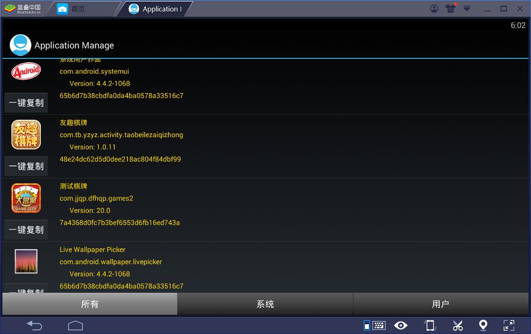531x334 pixels.
Task: Click the Android back arrow button
Action: [x=35, y=325]
